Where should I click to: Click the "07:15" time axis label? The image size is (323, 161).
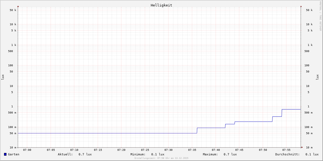[x=98, y=150]
